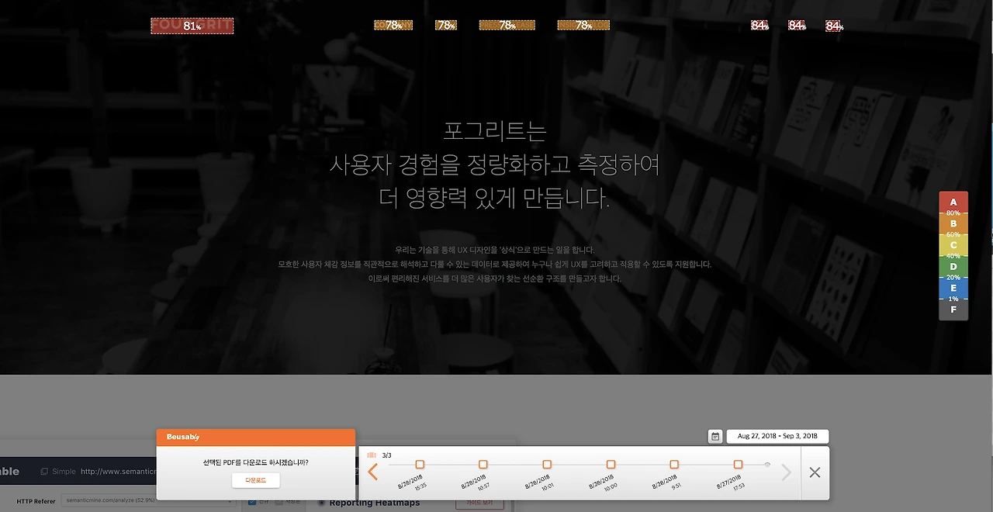Go to previous reports with orange arrow

pos(373,472)
